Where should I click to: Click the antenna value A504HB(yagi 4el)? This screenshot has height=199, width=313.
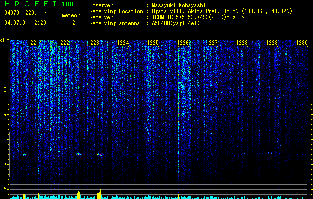tap(176, 23)
